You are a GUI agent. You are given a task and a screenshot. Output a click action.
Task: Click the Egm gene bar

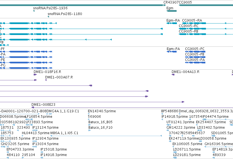(x=171, y=11)
